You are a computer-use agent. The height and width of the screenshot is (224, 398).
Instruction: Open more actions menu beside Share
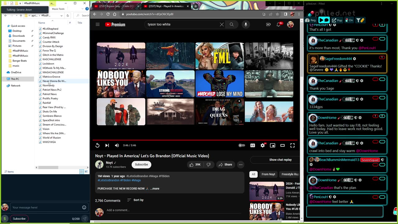coord(241,165)
